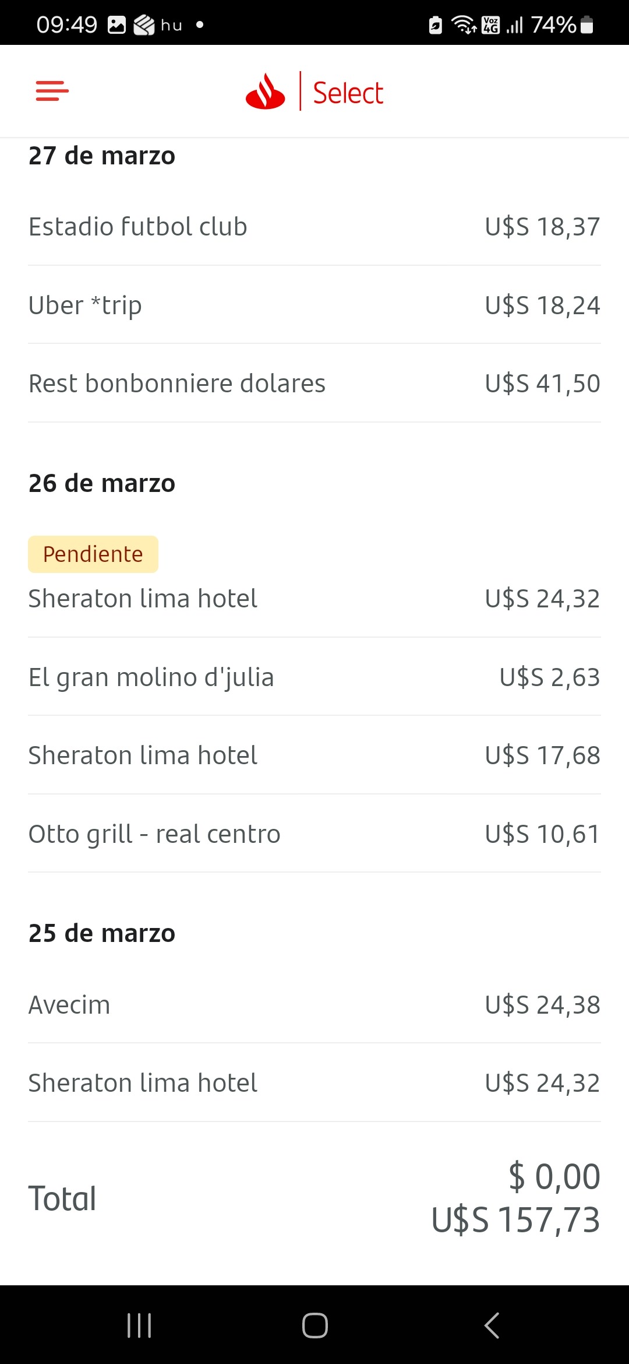This screenshot has height=1364, width=629.
Task: Select El gran molino d'julia transaction
Action: tap(314, 677)
